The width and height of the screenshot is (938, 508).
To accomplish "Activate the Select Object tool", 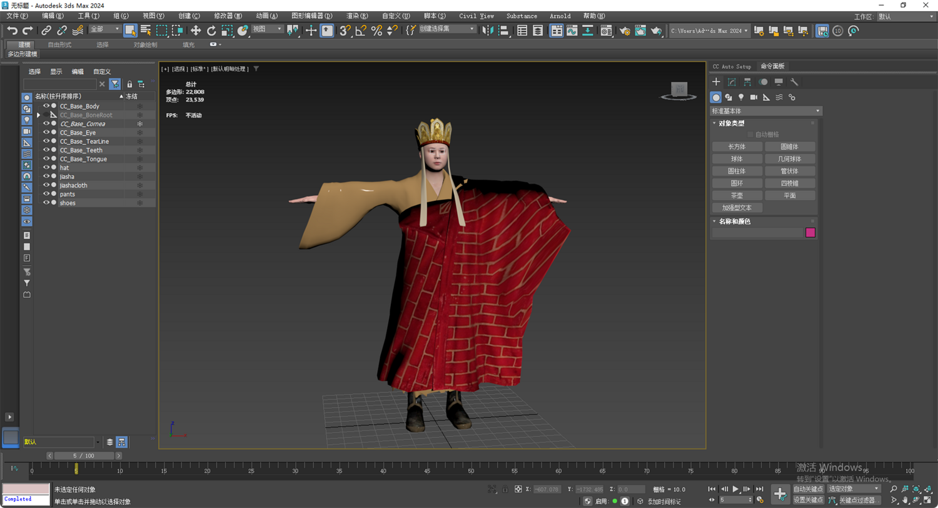I will pos(131,30).
